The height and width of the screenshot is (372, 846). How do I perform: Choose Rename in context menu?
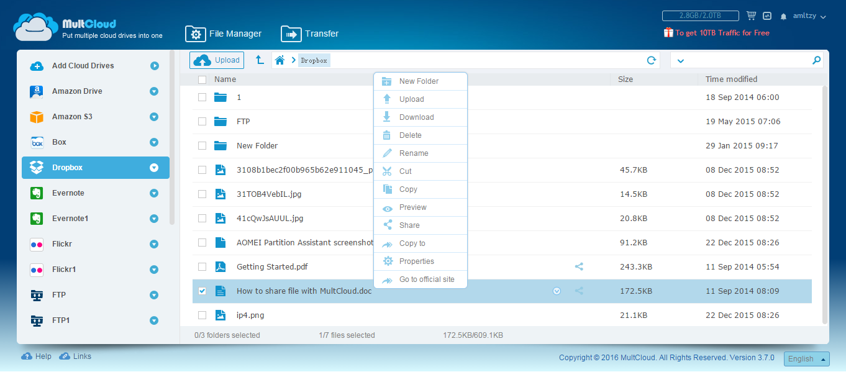tap(421, 153)
